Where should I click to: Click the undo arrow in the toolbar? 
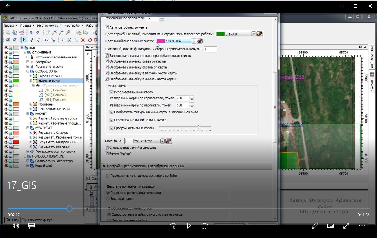pos(31,32)
